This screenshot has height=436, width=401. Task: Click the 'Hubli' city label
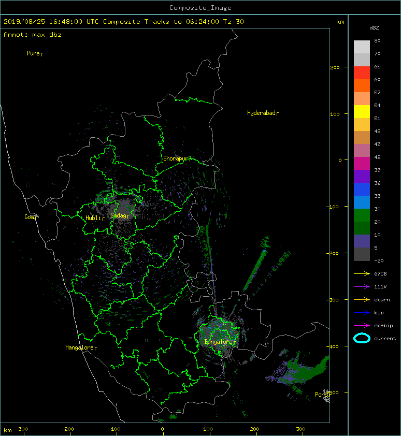point(93,218)
